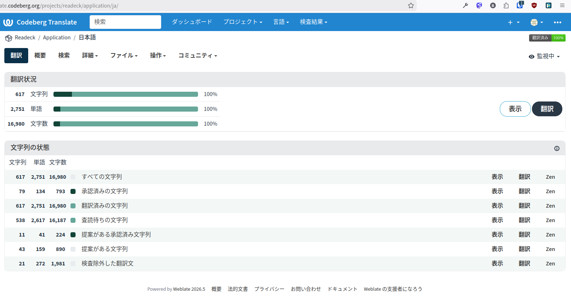Bookmark this page with the star icon
The image size is (571, 303).
coord(411,5)
